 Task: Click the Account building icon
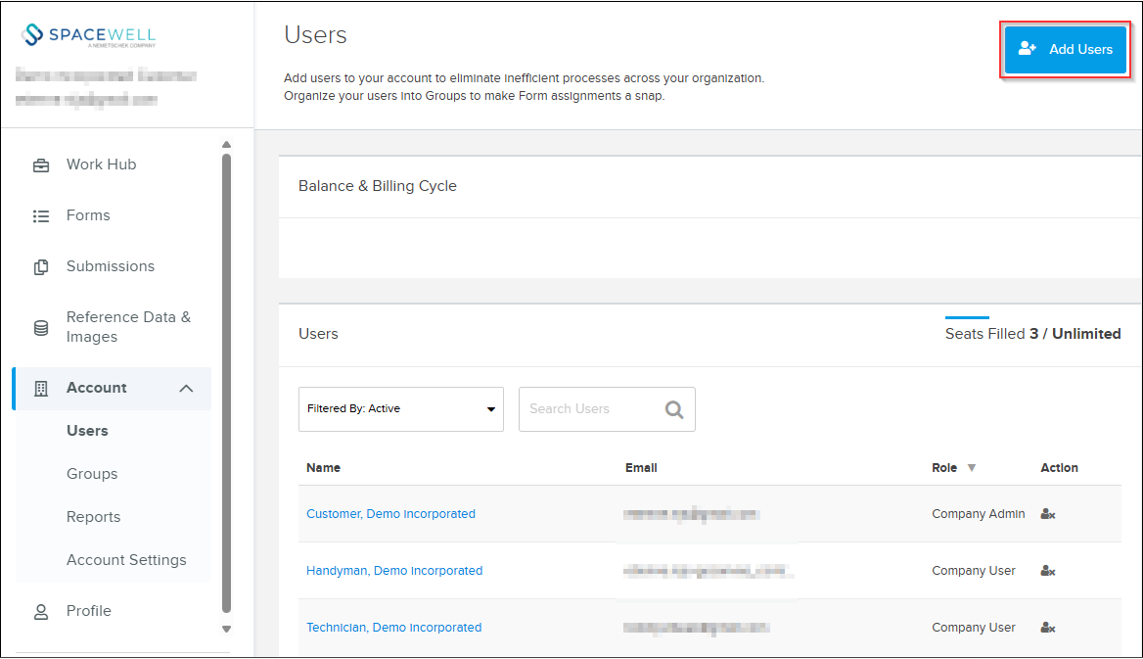tap(41, 388)
